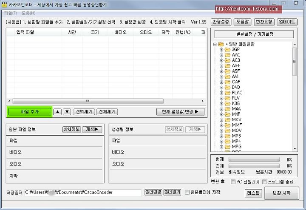
Task: Click the 시간 column header
Action: point(72,32)
